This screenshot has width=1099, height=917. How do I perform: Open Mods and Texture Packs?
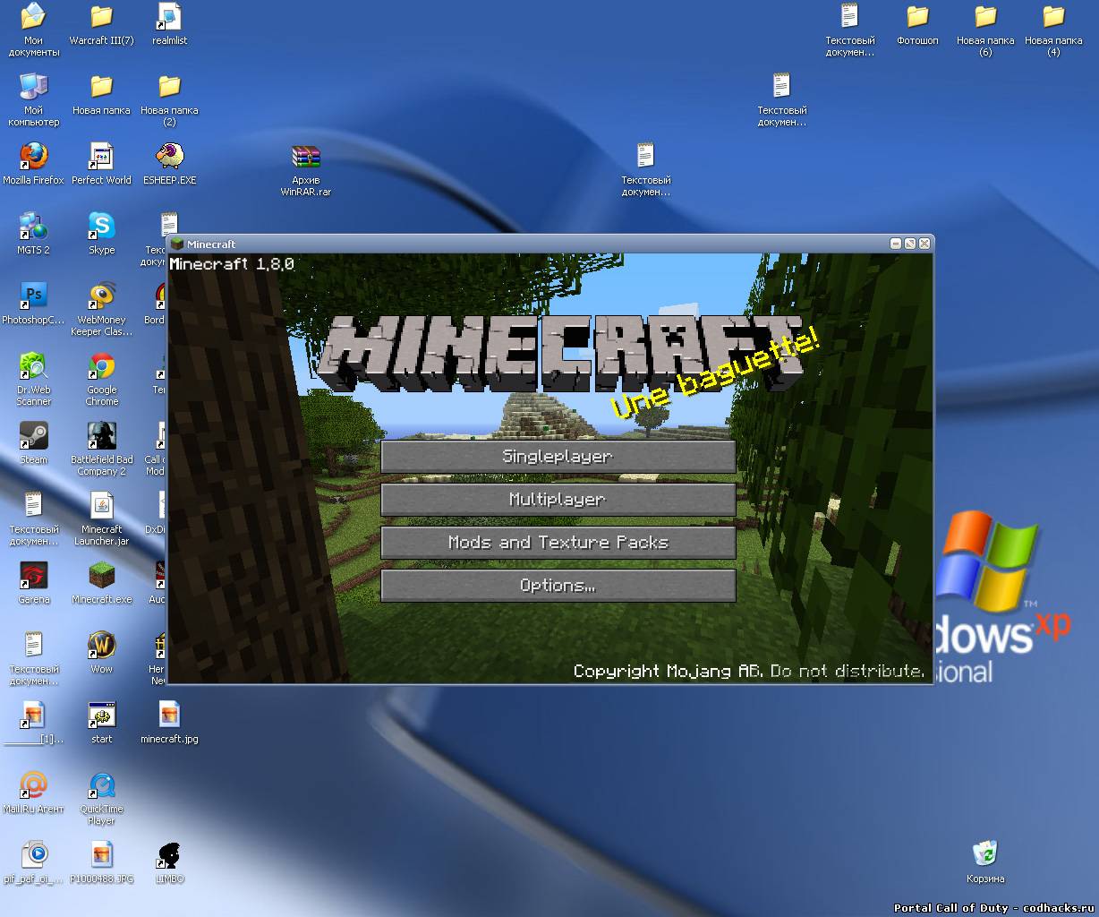click(558, 542)
